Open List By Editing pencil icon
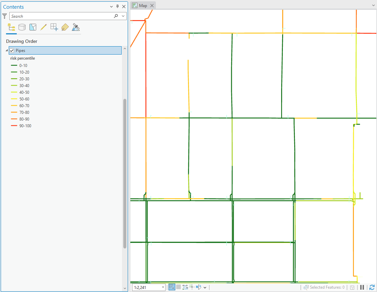The width and height of the screenshot is (377, 292). pyautogui.click(x=43, y=27)
